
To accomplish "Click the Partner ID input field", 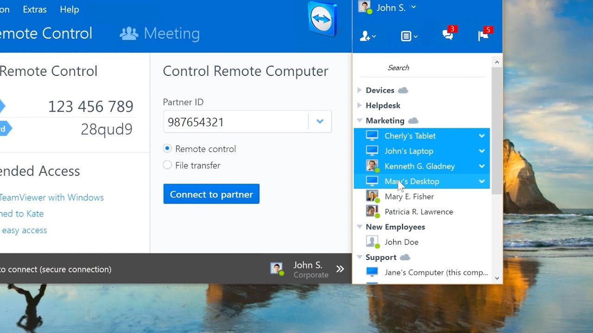I will click(x=236, y=122).
